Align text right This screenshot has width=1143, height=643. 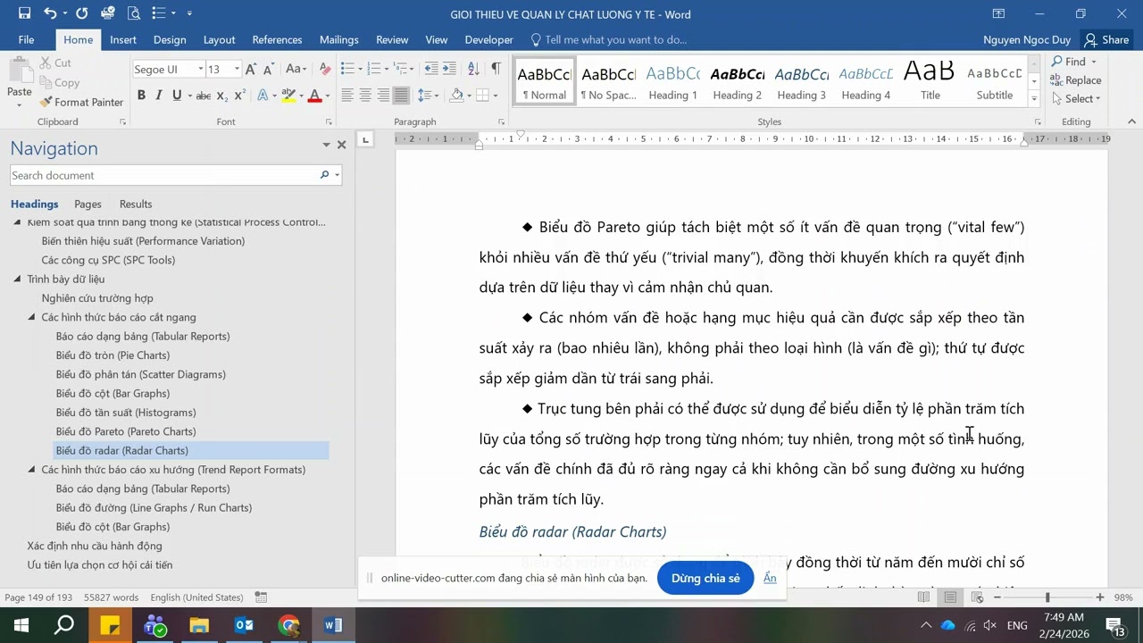(x=383, y=96)
